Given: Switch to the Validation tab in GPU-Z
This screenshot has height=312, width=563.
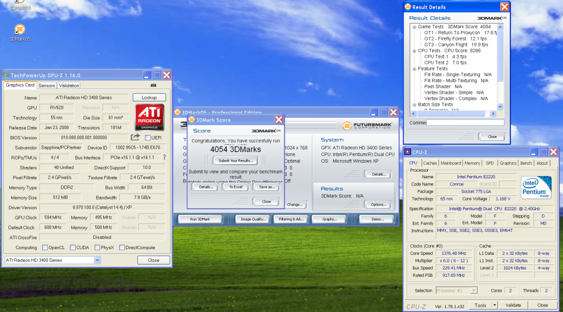Looking at the screenshot, I should click(x=69, y=85).
